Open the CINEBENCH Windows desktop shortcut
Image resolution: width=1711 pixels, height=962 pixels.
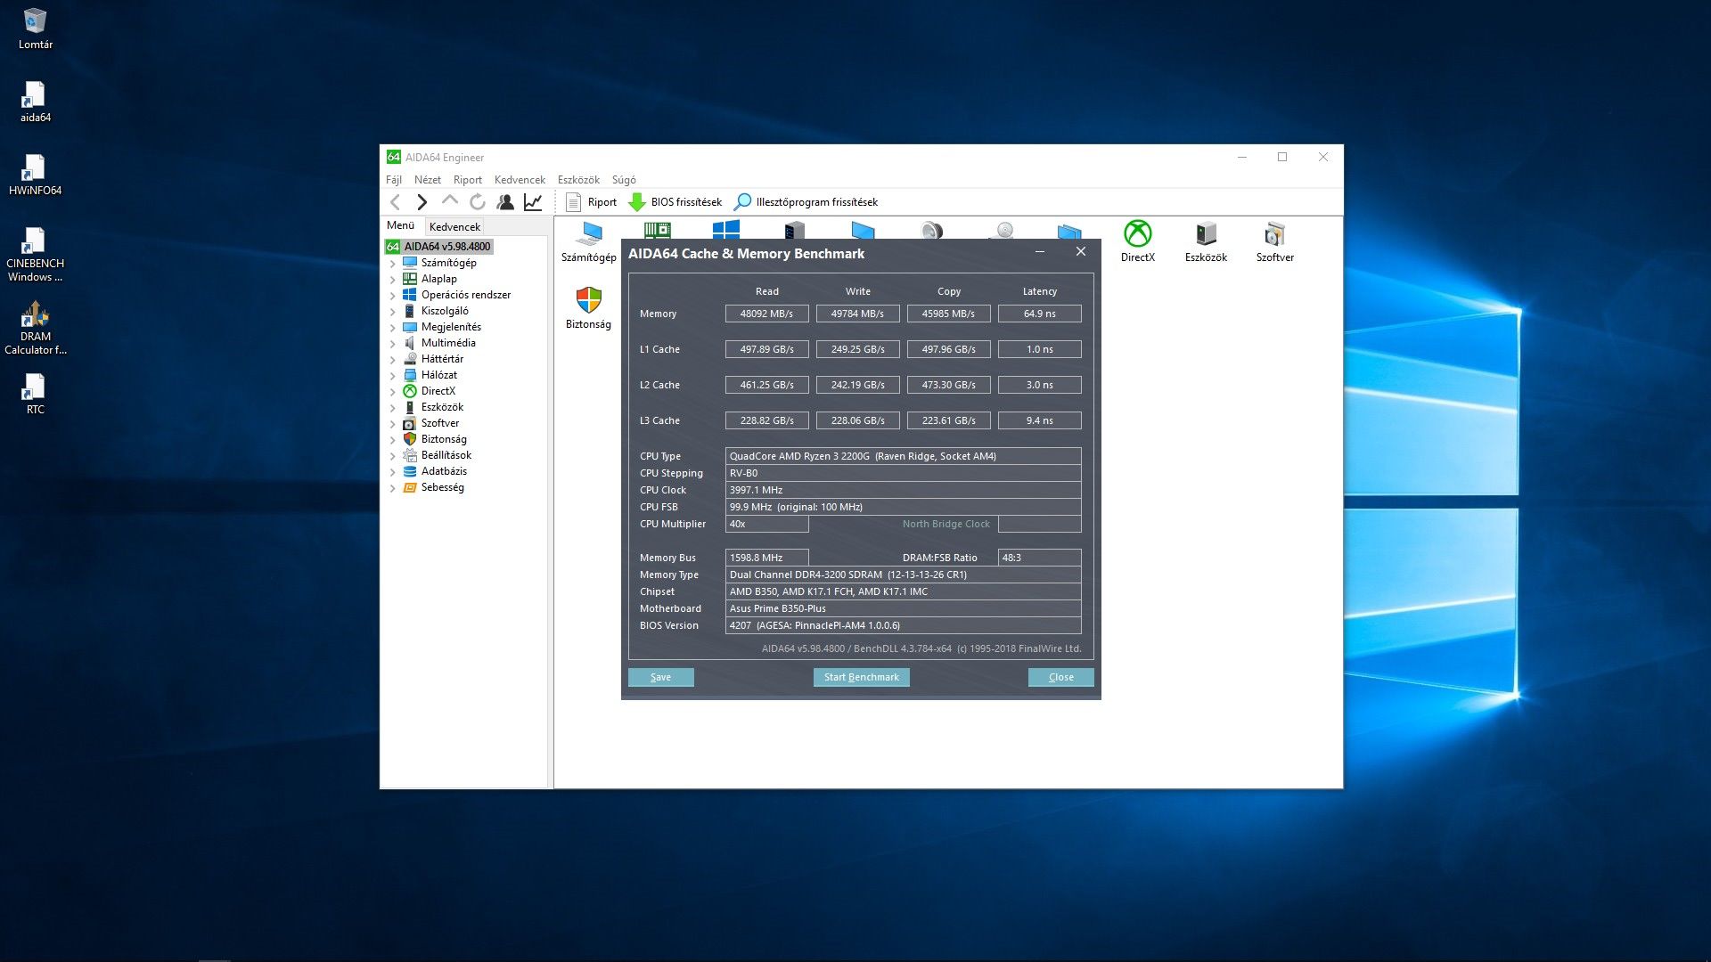pos(35,254)
